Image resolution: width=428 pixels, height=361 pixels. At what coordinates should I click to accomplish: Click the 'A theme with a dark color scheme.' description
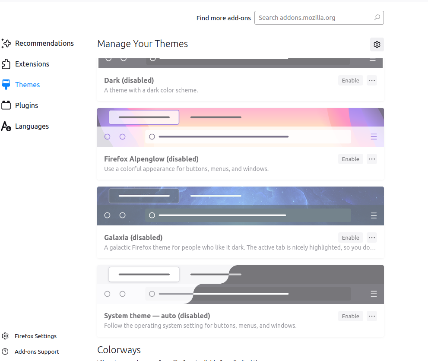pos(151,90)
